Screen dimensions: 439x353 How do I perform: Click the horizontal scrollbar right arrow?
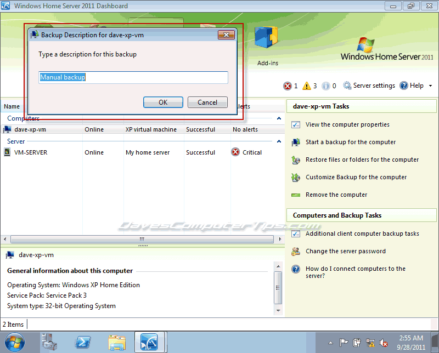(280, 239)
